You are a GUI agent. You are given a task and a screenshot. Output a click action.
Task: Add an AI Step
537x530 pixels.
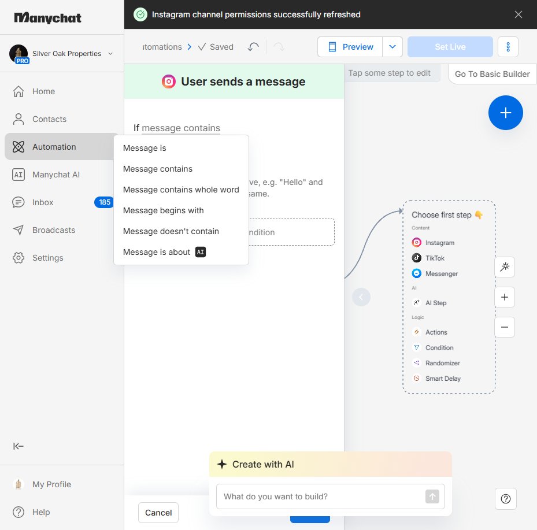(x=429, y=303)
